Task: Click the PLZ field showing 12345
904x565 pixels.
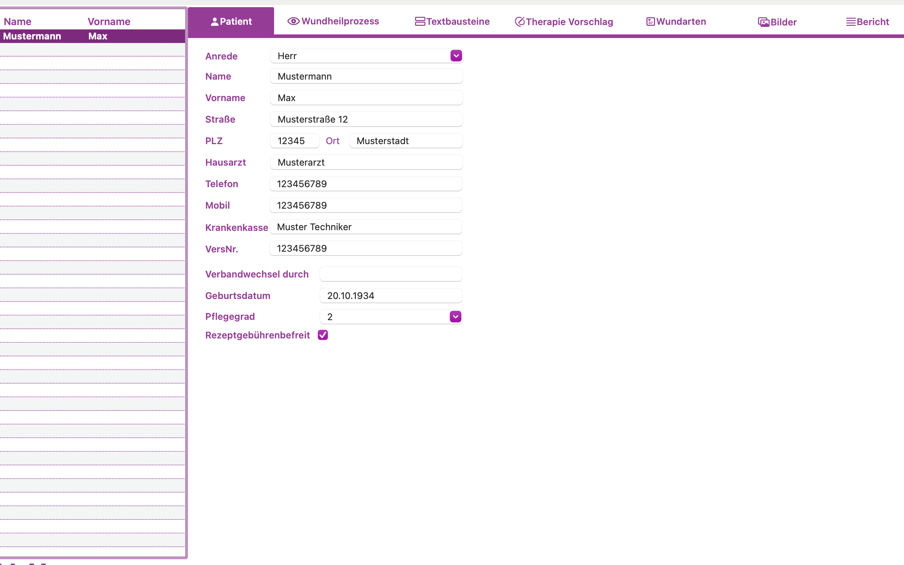Action: 294,141
